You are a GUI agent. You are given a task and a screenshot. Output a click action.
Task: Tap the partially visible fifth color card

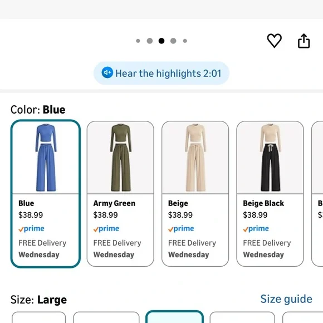(x=317, y=194)
